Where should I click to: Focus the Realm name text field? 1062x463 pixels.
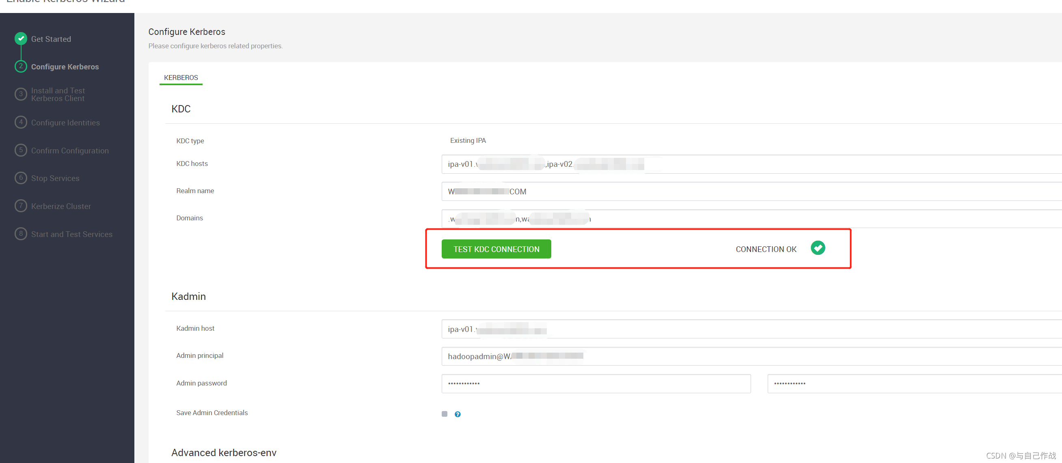(x=742, y=192)
